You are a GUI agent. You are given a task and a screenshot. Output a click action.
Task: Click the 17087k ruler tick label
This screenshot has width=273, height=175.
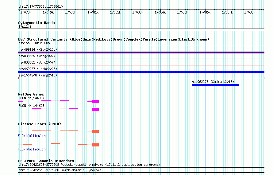click(227, 12)
